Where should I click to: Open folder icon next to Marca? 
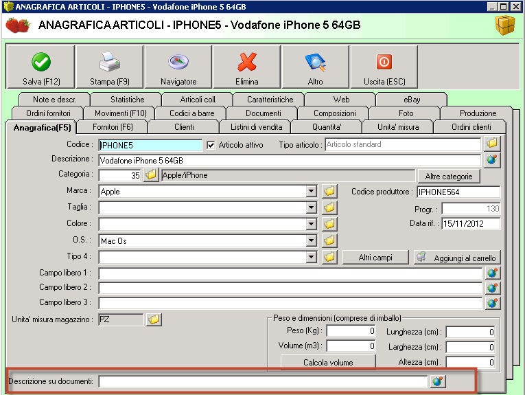point(329,191)
